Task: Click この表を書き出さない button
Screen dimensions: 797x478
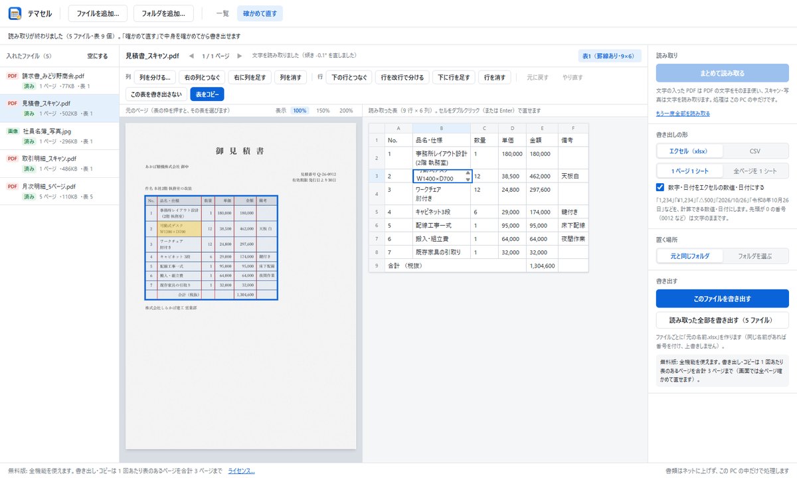Action: [156, 95]
